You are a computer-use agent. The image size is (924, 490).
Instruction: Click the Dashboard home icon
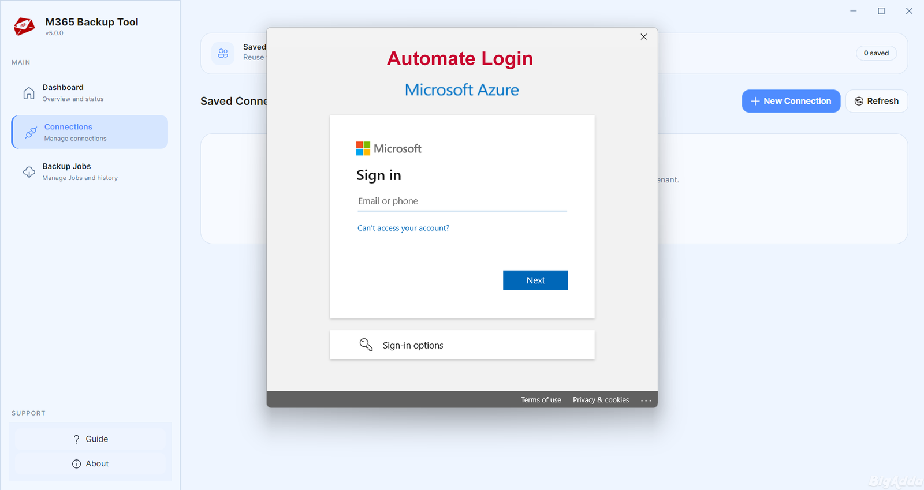pyautogui.click(x=29, y=93)
